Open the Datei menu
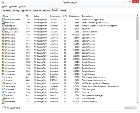 pos(4,6)
